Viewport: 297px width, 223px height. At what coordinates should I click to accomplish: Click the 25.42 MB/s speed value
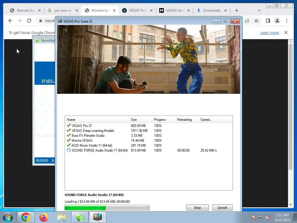coord(209,150)
